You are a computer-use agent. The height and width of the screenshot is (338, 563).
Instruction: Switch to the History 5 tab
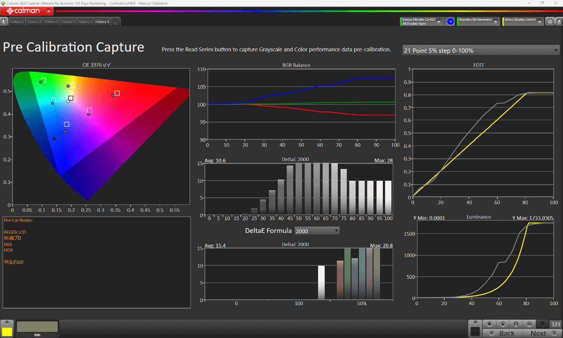[85, 22]
